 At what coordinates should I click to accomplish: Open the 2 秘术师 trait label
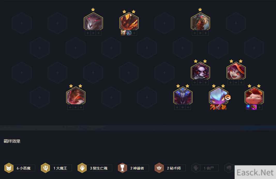174,168
